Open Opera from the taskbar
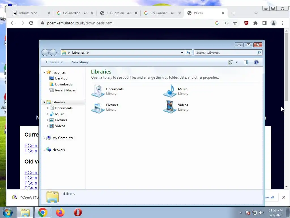 click(x=78, y=212)
